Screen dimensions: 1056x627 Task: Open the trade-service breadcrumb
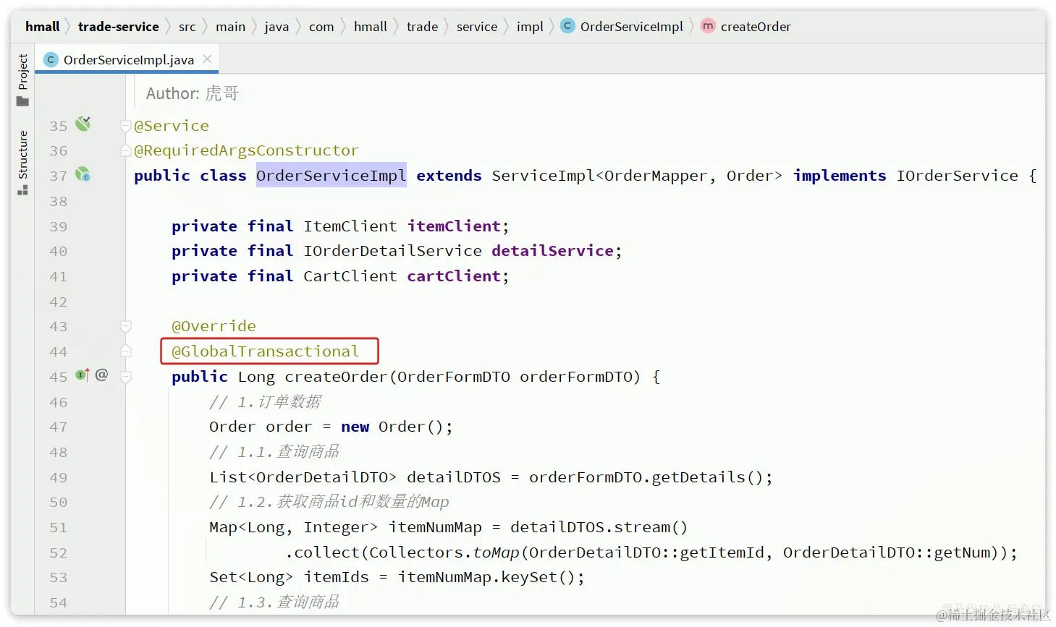(119, 27)
